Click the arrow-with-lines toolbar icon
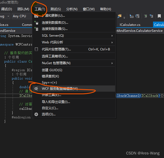The height and width of the screenshot is (158, 164). [x=151, y=16]
